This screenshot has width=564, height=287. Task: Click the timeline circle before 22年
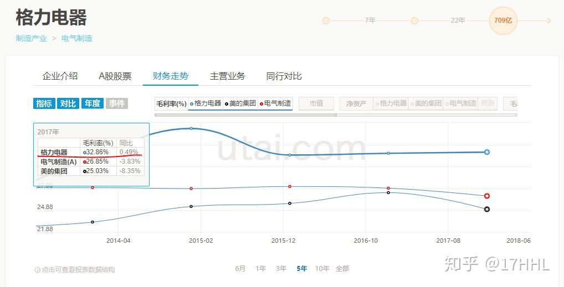(414, 20)
